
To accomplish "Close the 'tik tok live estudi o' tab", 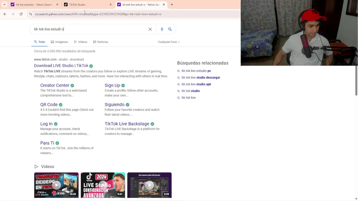I will pos(164,4).
